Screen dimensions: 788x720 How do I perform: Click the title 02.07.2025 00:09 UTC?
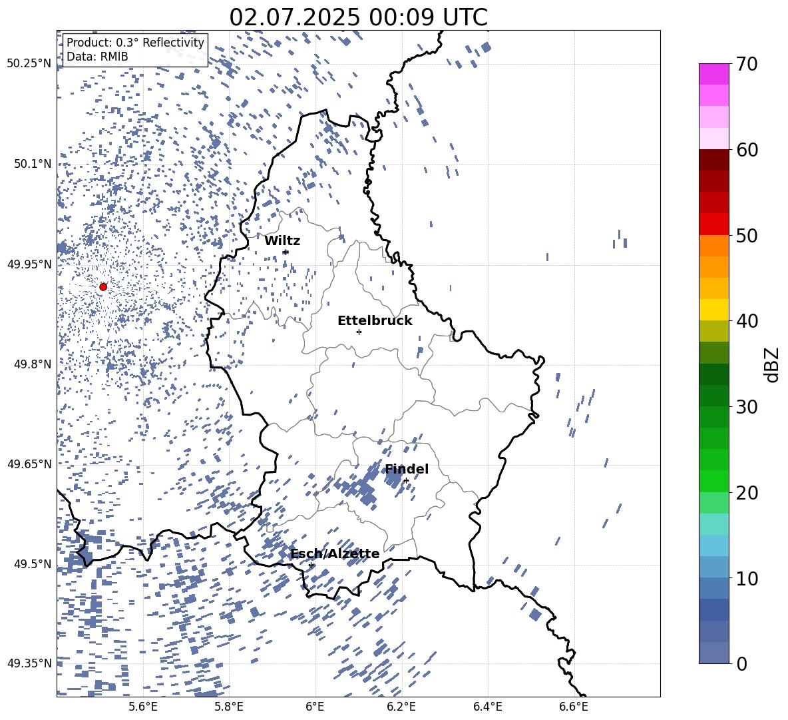(358, 17)
